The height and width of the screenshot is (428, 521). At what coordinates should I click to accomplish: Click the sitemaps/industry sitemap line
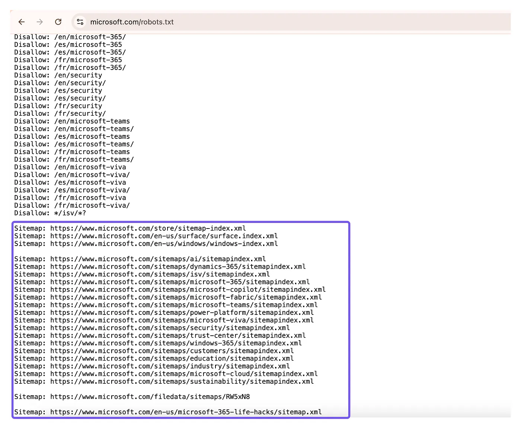click(152, 366)
